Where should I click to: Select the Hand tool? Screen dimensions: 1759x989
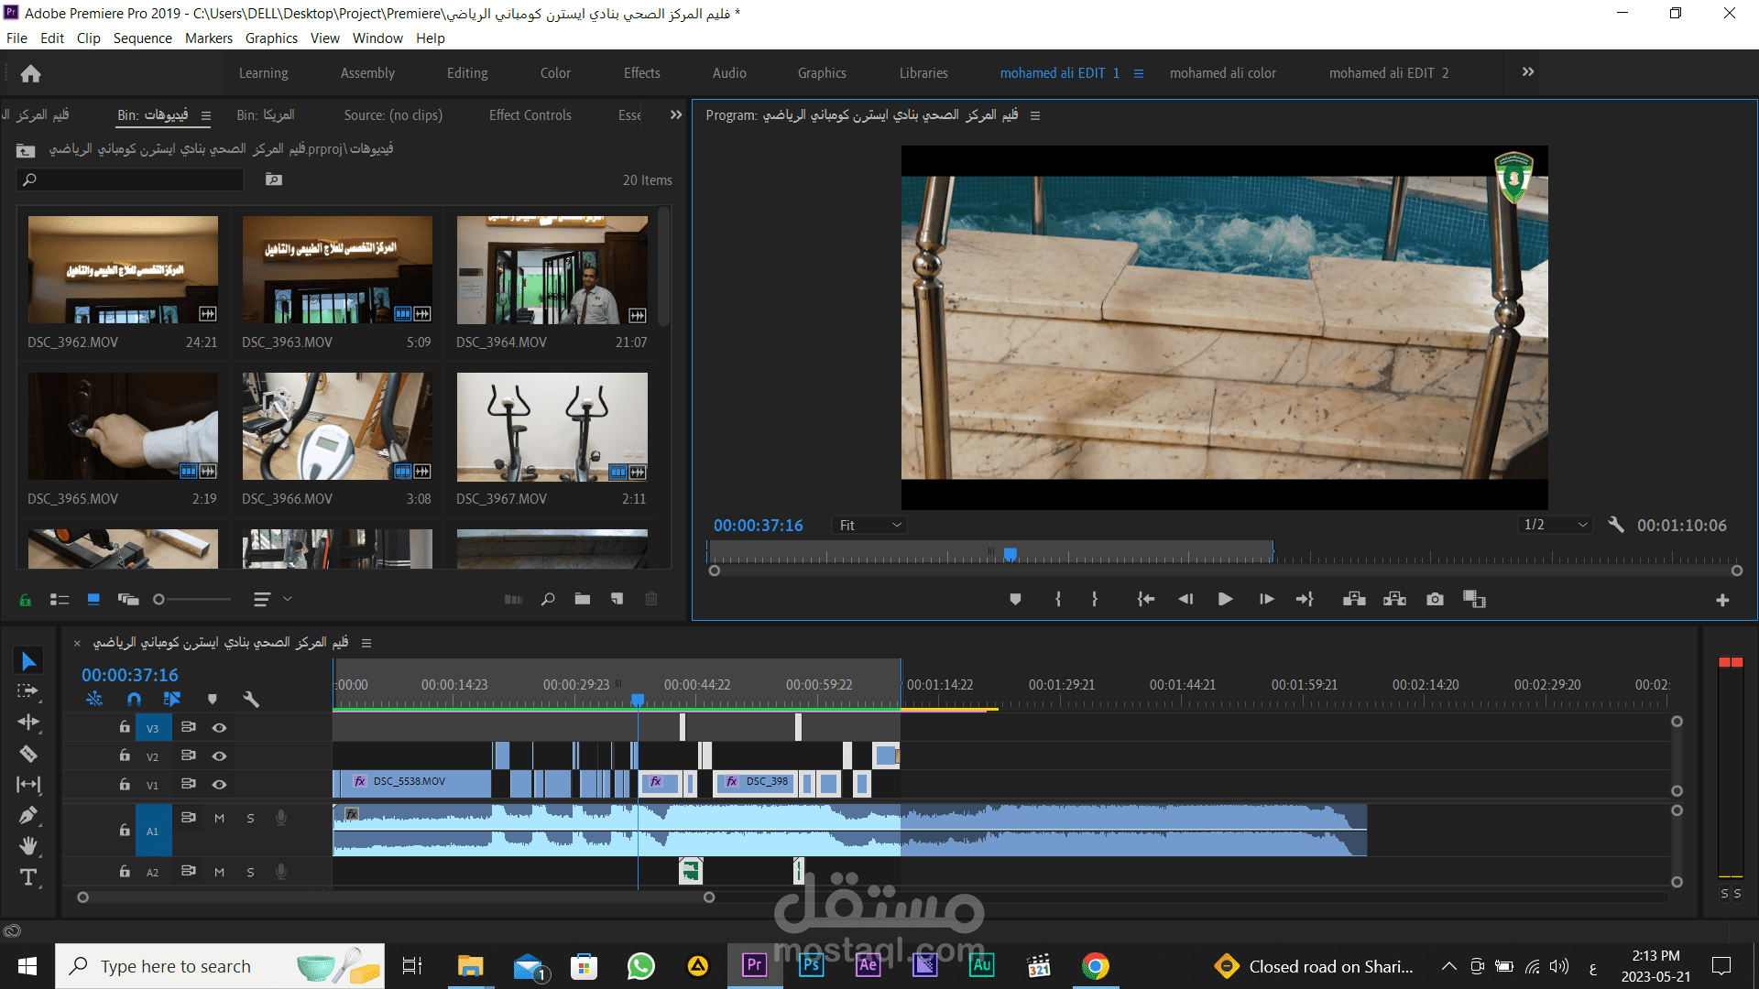[28, 845]
